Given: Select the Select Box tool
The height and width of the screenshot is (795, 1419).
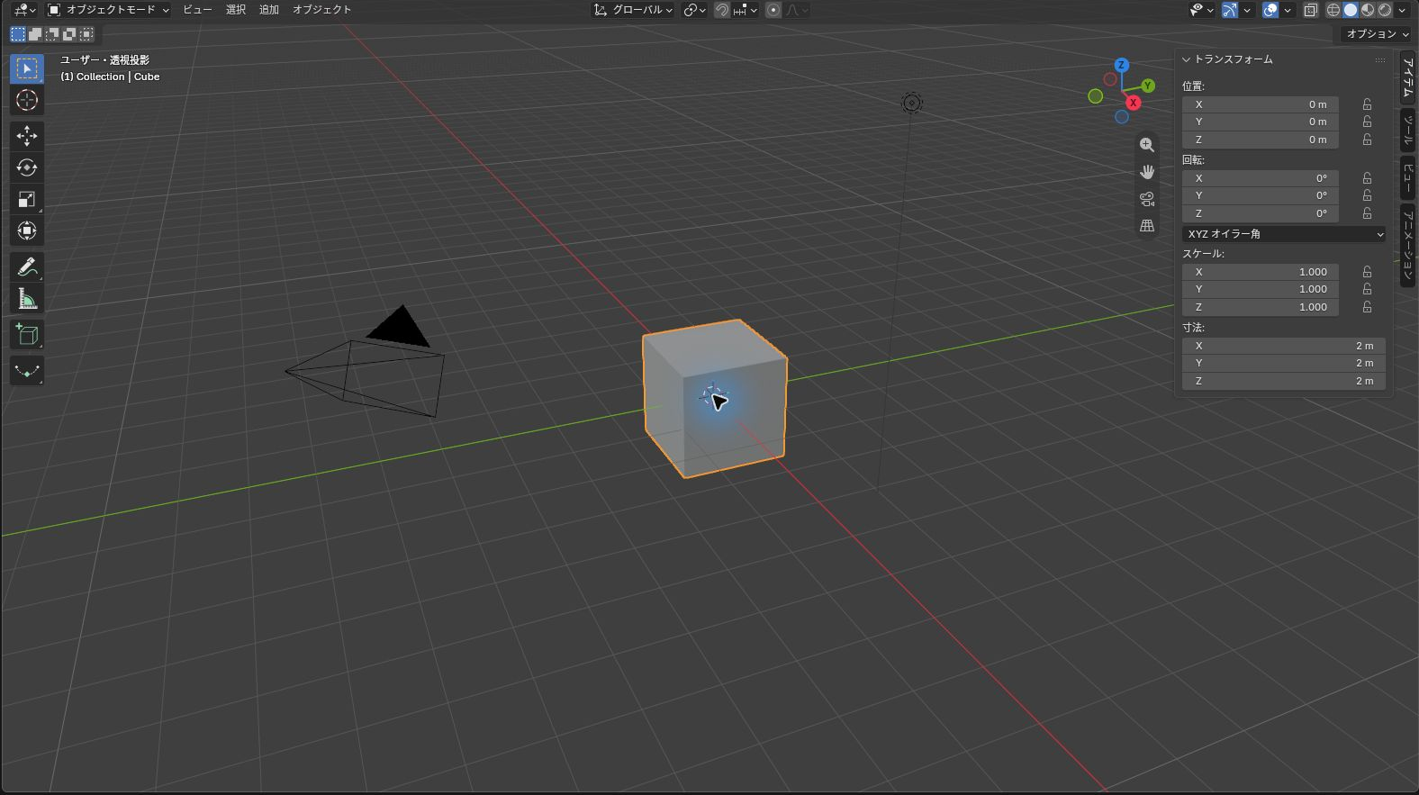Looking at the screenshot, I should click(x=27, y=68).
